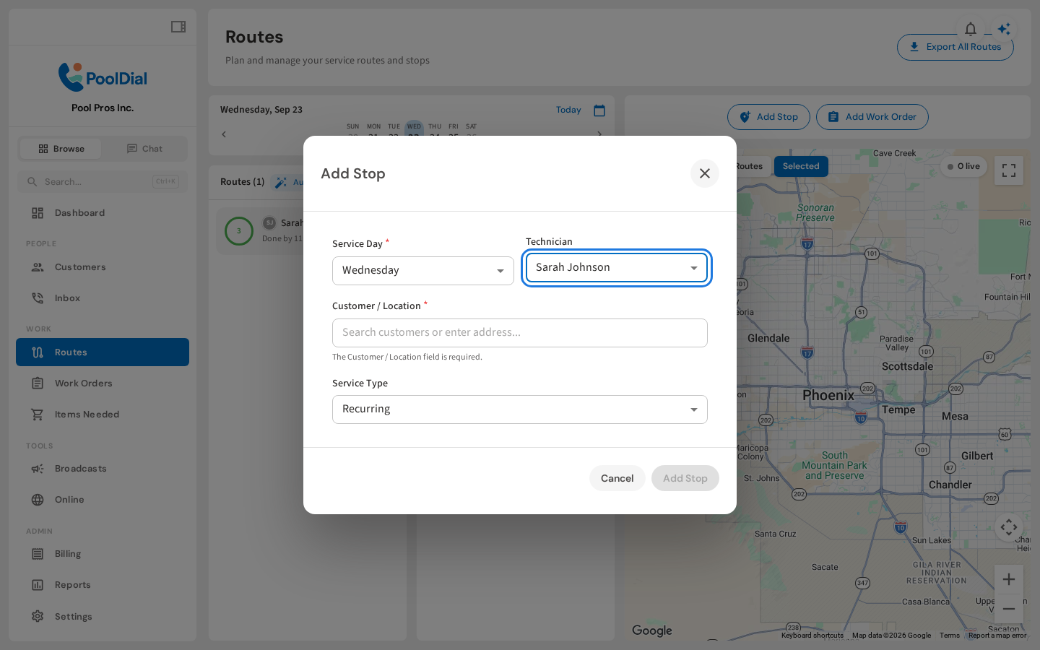Open the Service Day dropdown
The width and height of the screenshot is (1040, 650).
[x=423, y=271]
